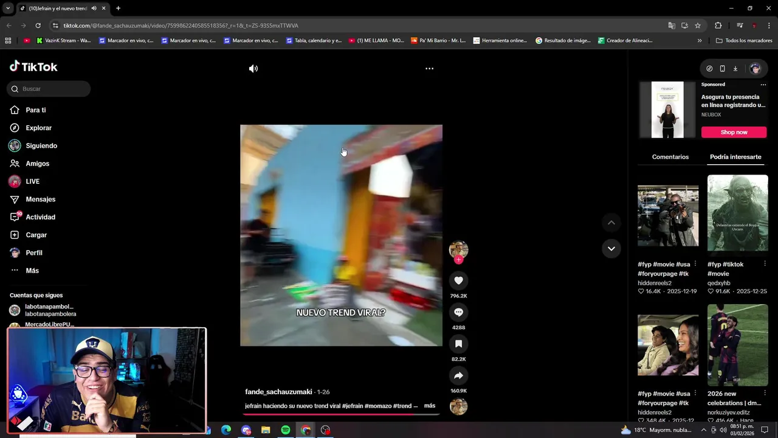
Task: Expand the video description with más
Action: (430, 406)
